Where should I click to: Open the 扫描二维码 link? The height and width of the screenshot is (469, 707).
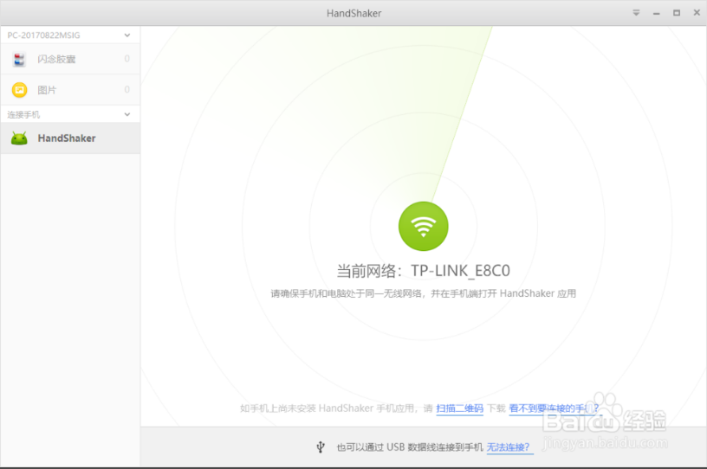click(x=459, y=408)
